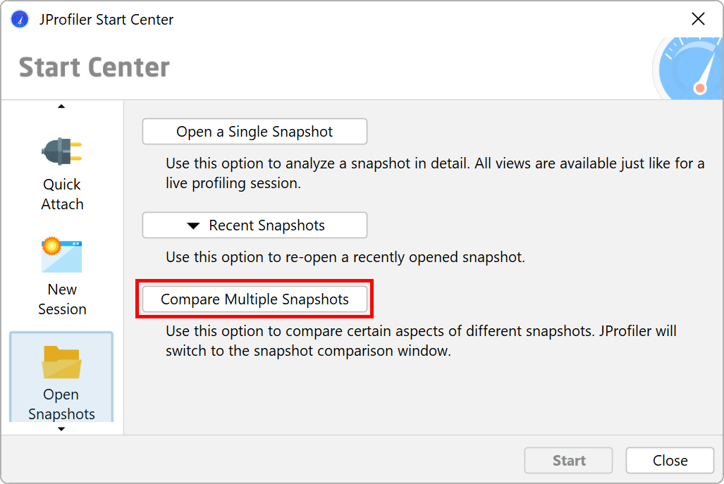Open the Recent Snapshots list button
This screenshot has width=724, height=484.
click(255, 225)
